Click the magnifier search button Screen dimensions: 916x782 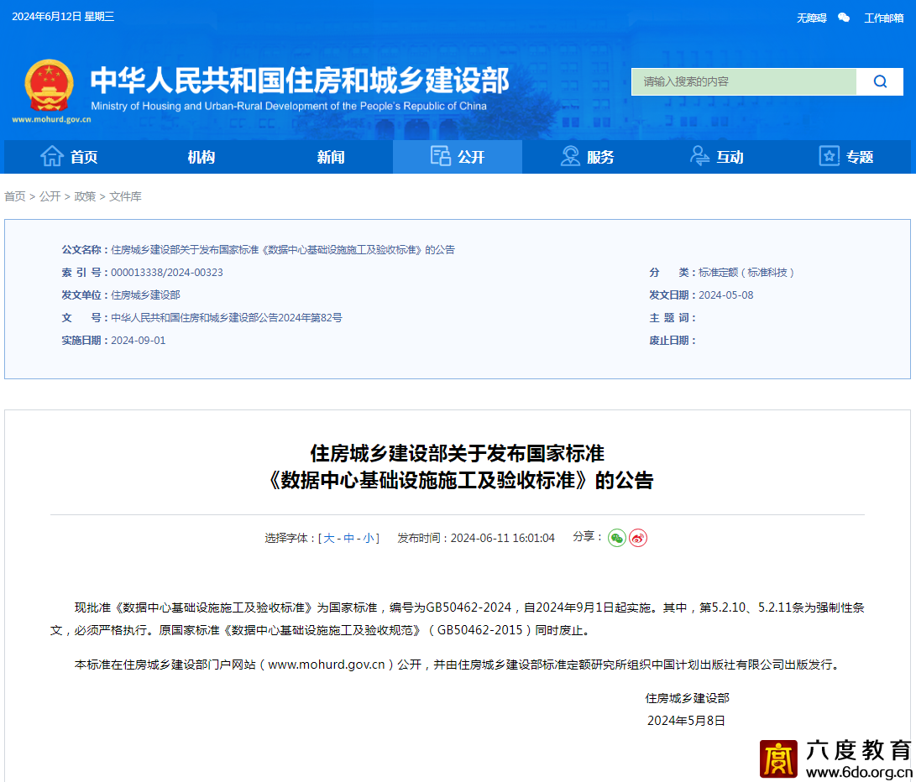click(x=880, y=81)
